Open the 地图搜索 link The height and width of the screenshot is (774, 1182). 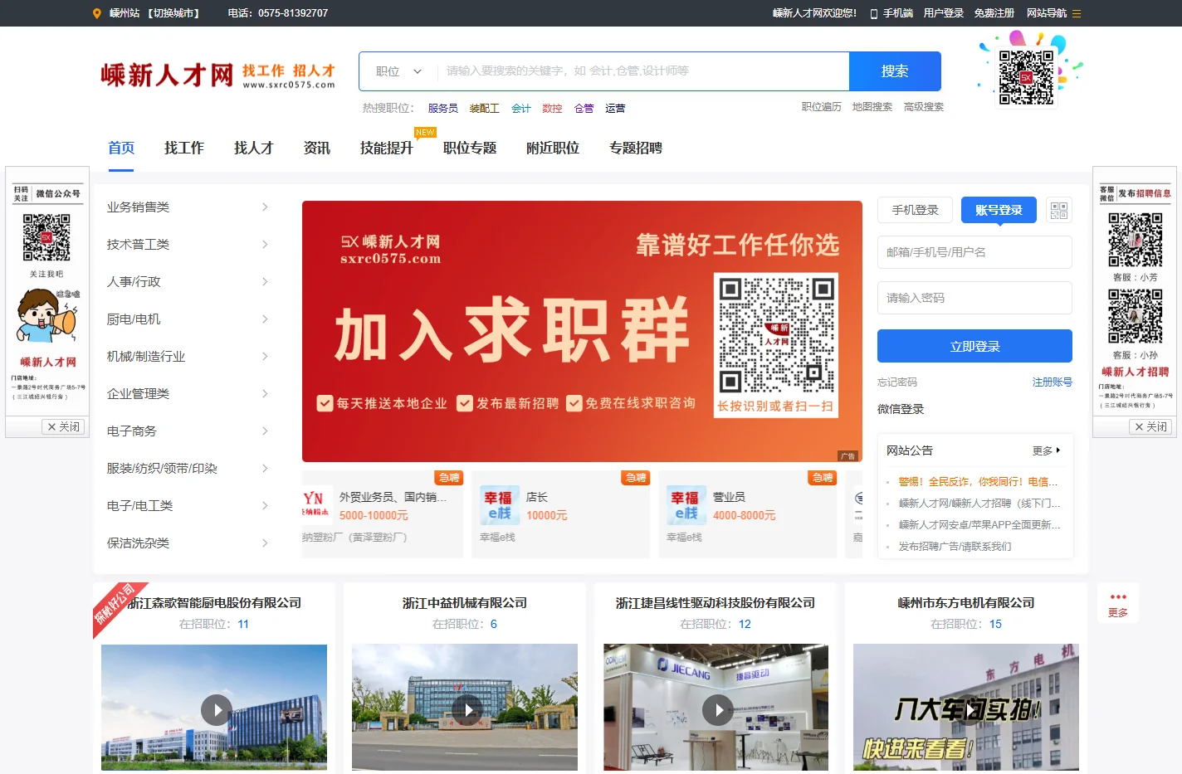click(x=872, y=107)
